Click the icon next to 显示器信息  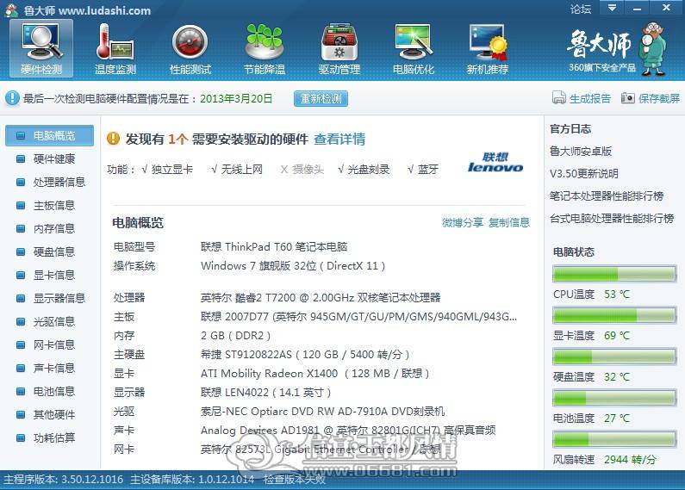click(x=21, y=298)
